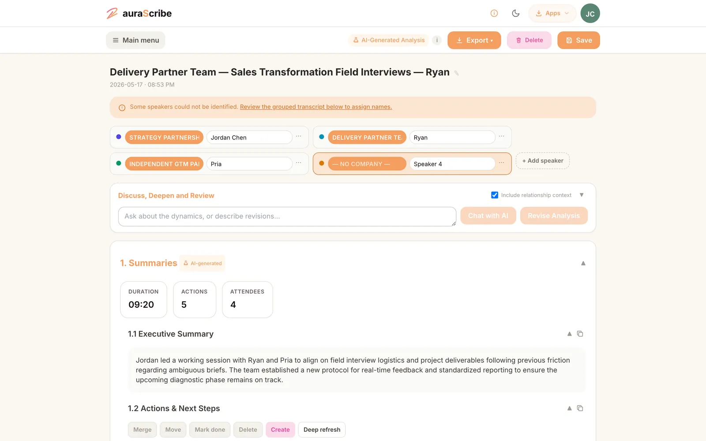Focus the Ask about the dynamics textbox

(287, 217)
